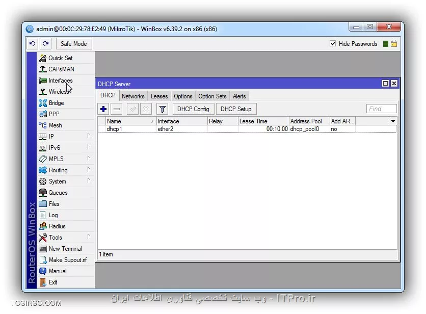This screenshot has height=314, width=426.
Task: Switch to the Leases tab
Action: 159,96
